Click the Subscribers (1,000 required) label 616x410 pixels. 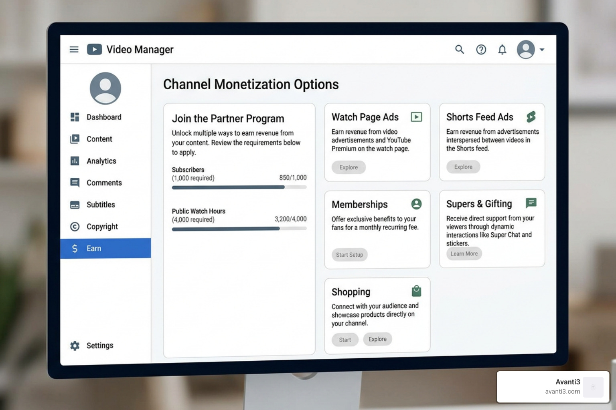(x=193, y=174)
